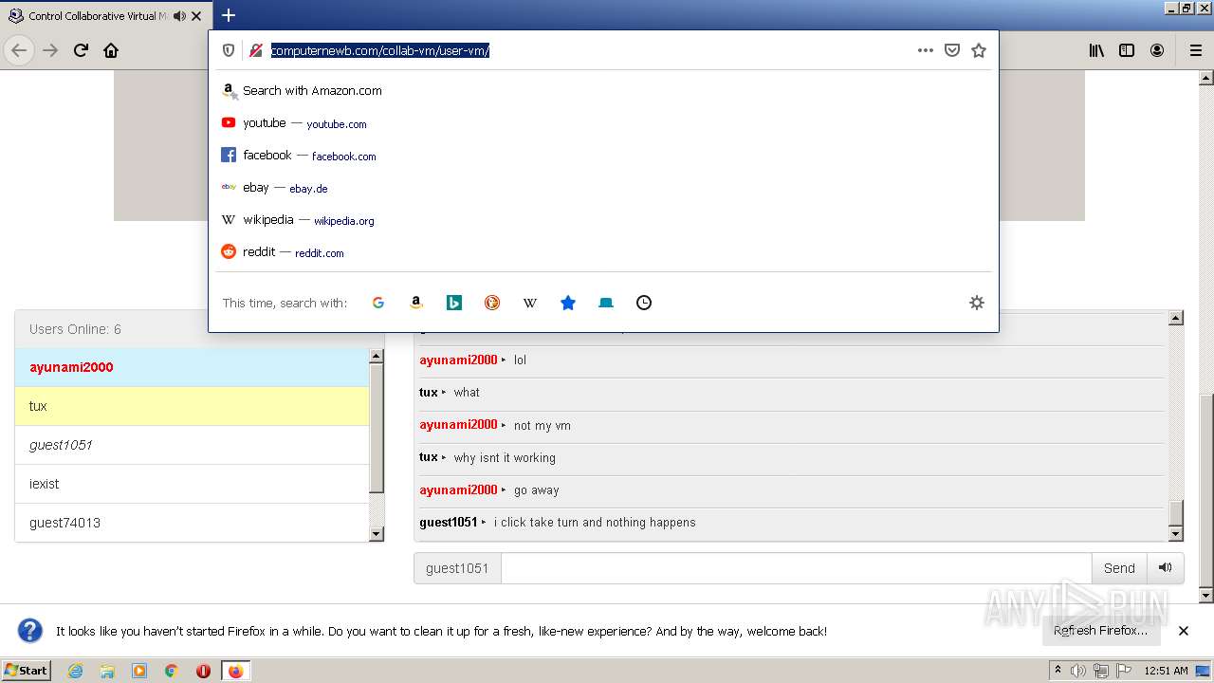Viewport: 1214px width, 683px height.
Task: Switch to Firefox taskbar button
Action: (235, 671)
